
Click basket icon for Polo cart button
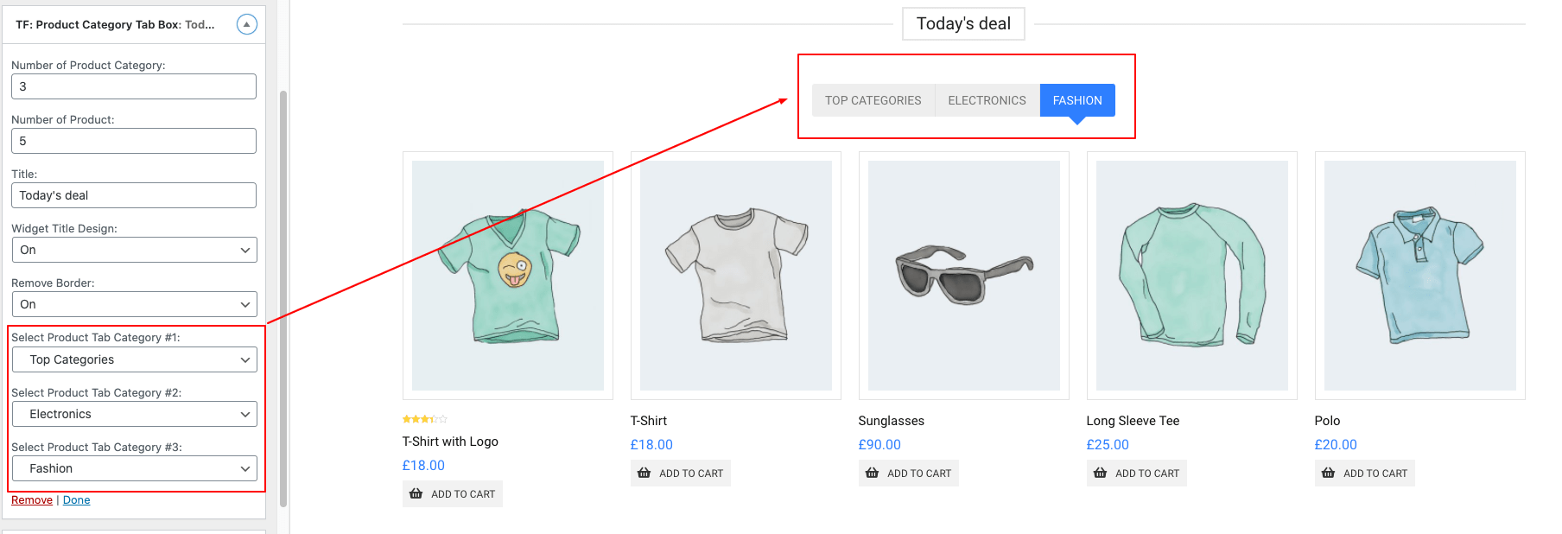click(x=1328, y=474)
